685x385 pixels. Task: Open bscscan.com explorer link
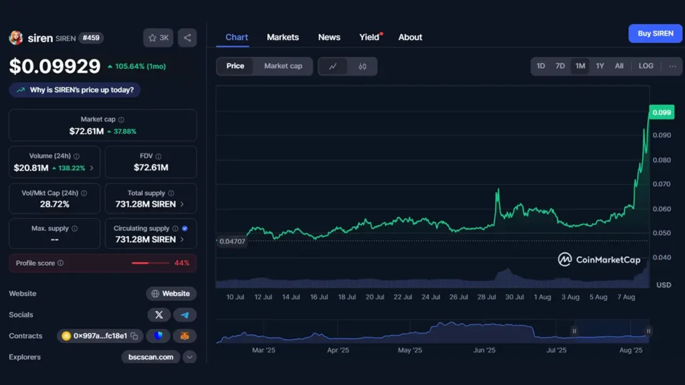coord(151,357)
